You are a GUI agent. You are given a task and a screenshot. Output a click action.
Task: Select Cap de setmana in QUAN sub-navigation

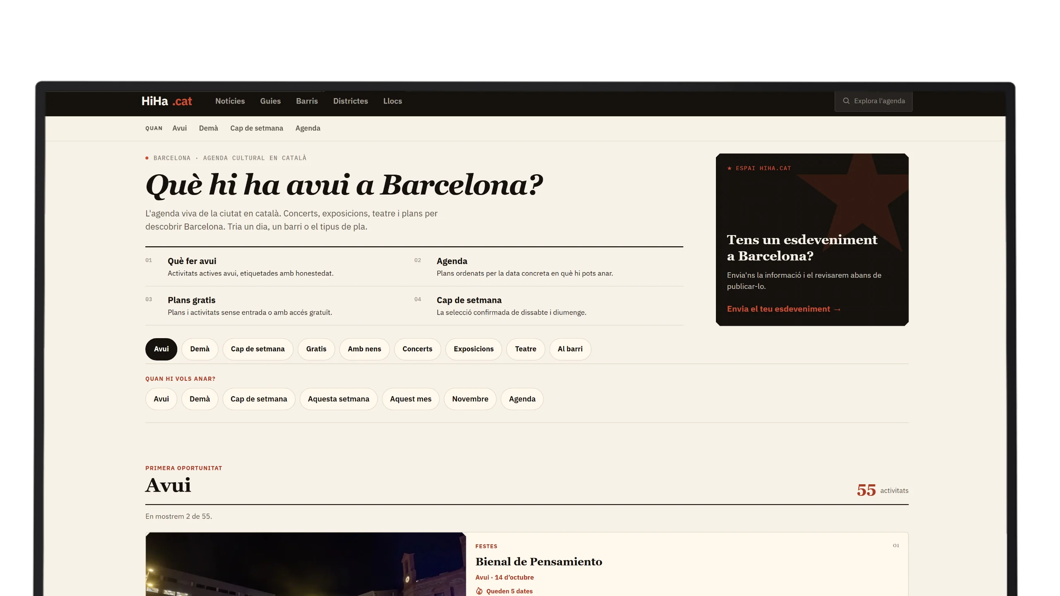click(x=257, y=128)
